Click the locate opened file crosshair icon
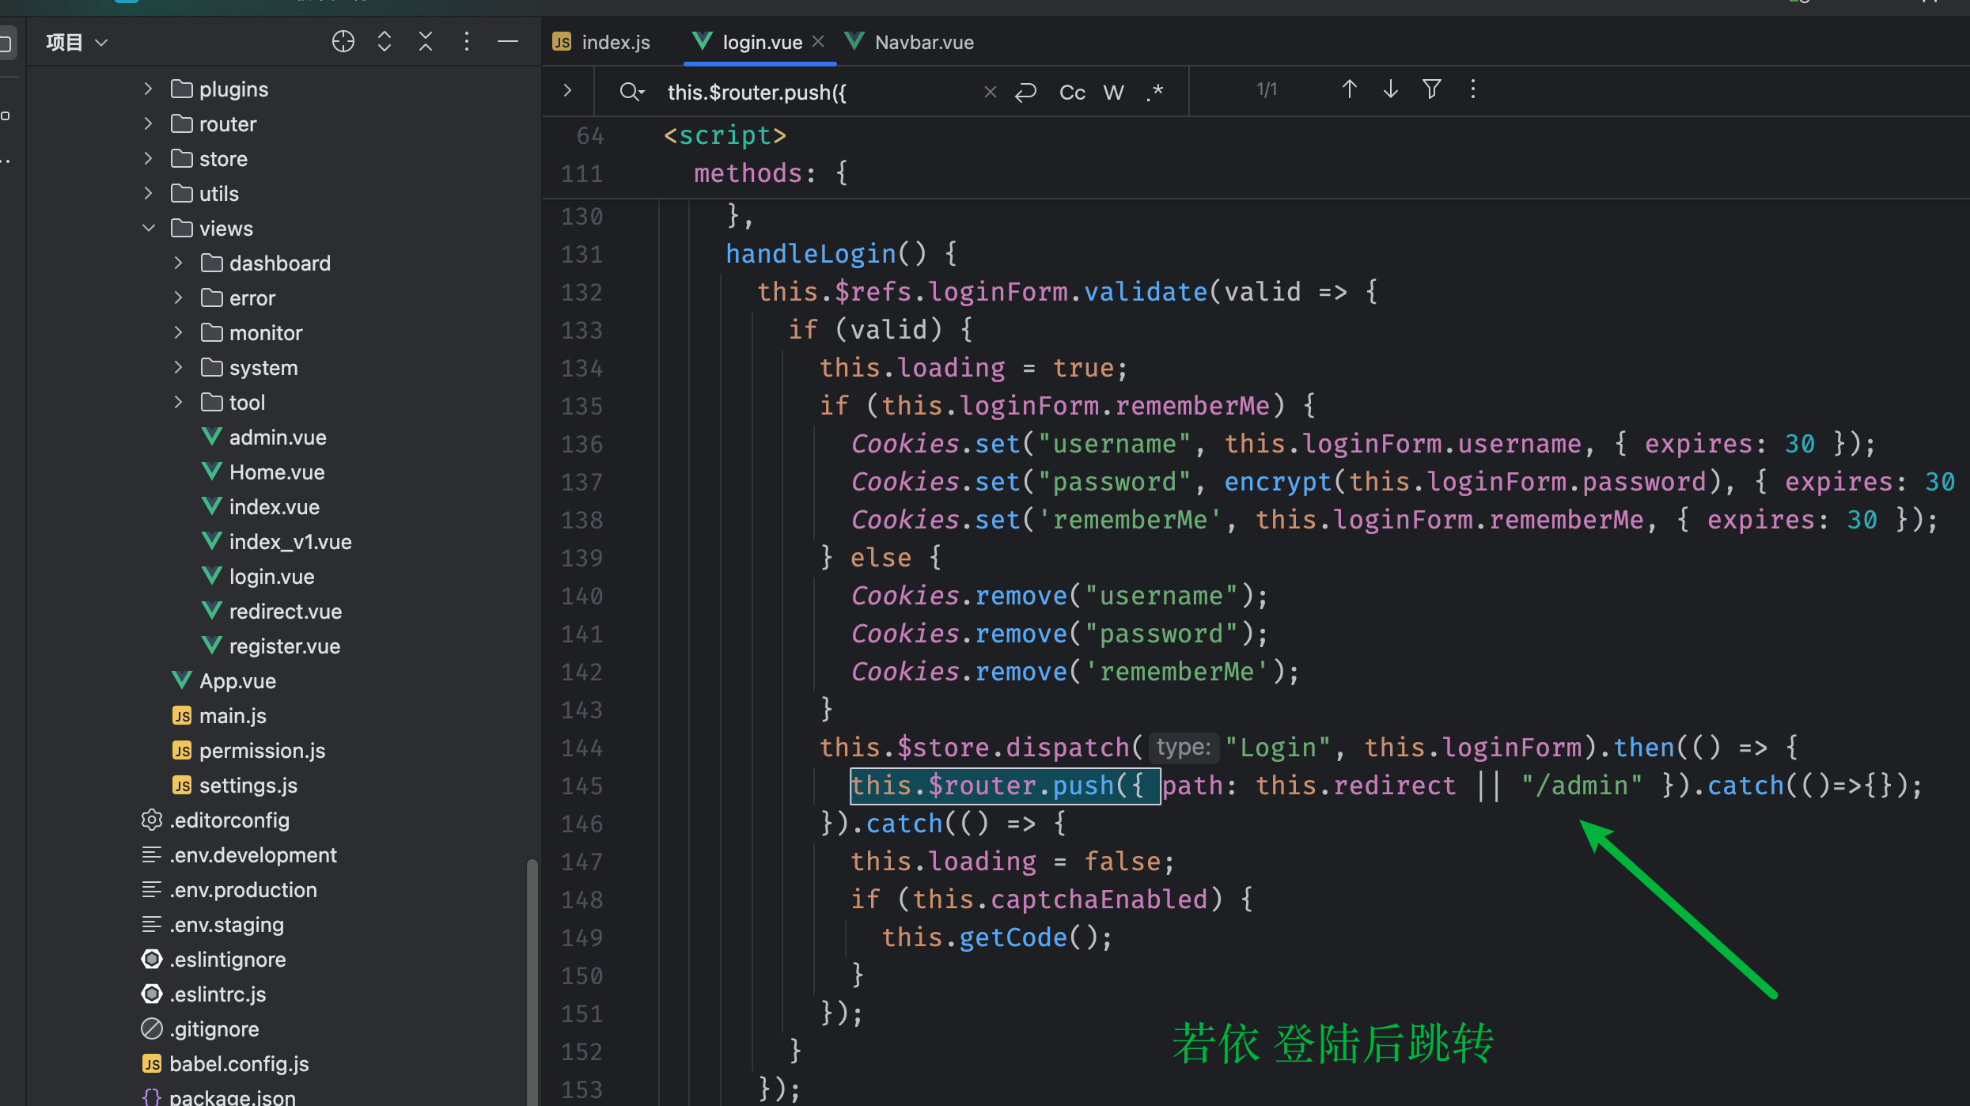The width and height of the screenshot is (1970, 1106). 343,42
